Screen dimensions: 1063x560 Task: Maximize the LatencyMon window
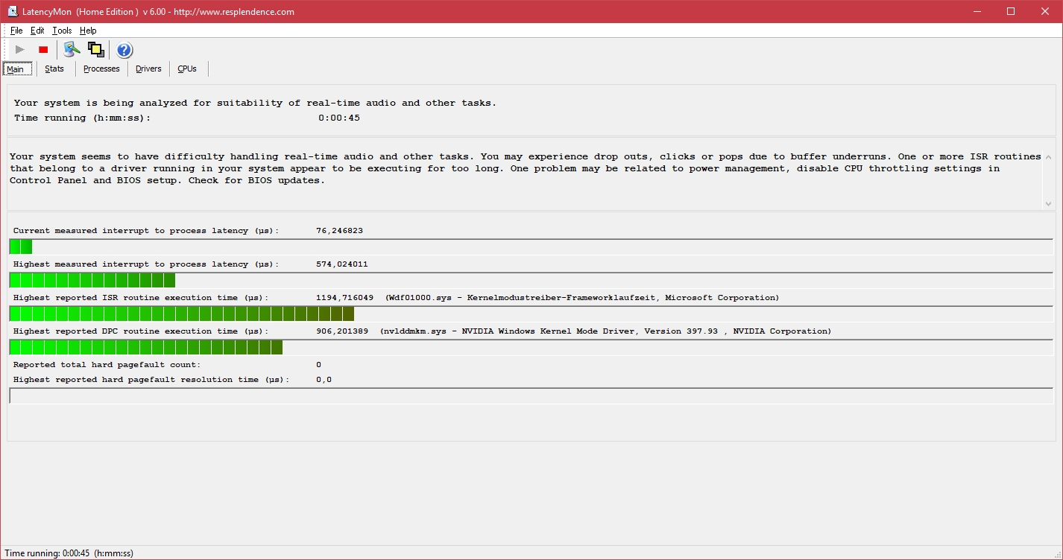tap(1012, 11)
